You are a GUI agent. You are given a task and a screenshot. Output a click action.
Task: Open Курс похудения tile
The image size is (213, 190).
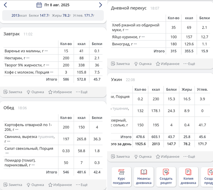point(121,177)
